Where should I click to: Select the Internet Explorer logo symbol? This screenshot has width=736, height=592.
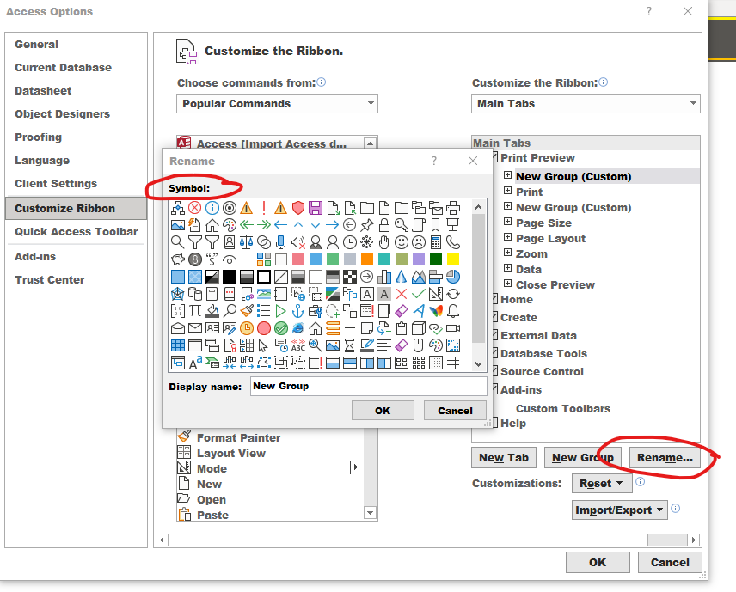click(298, 328)
